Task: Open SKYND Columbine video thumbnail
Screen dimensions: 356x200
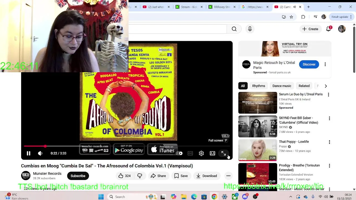Action: click(x=258, y=126)
